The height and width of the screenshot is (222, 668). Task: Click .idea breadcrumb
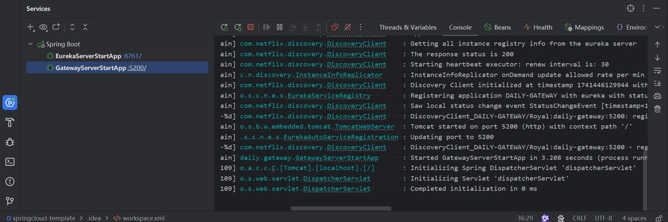point(93,218)
